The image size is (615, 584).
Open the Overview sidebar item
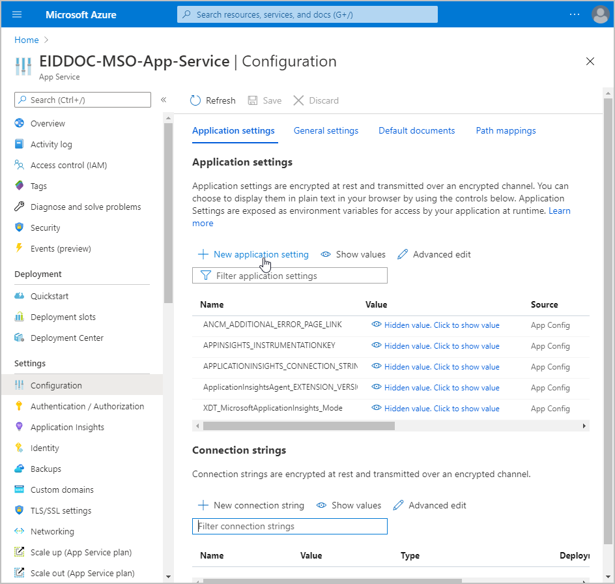(x=48, y=123)
